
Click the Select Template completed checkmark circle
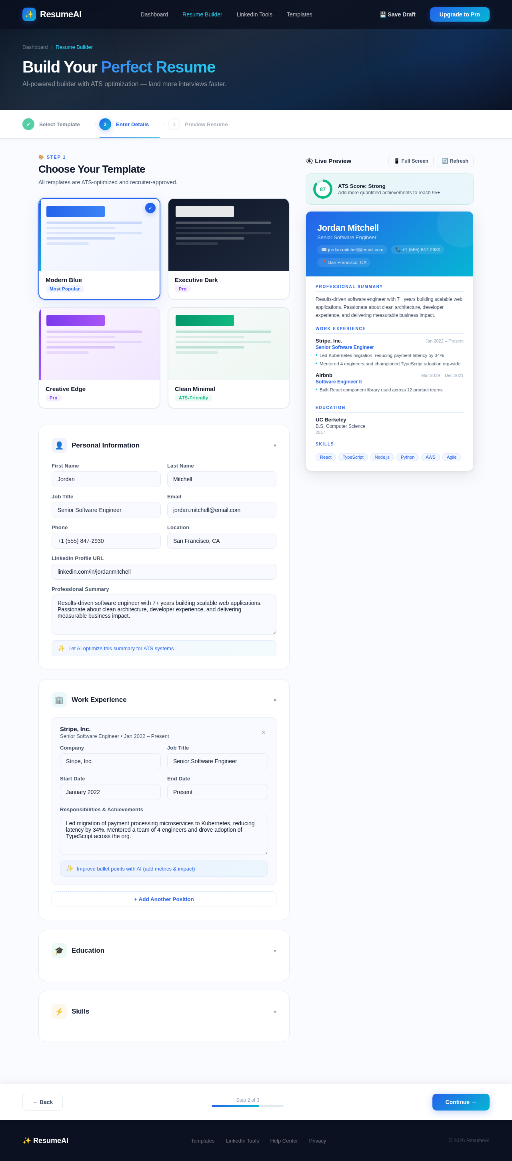click(x=28, y=124)
